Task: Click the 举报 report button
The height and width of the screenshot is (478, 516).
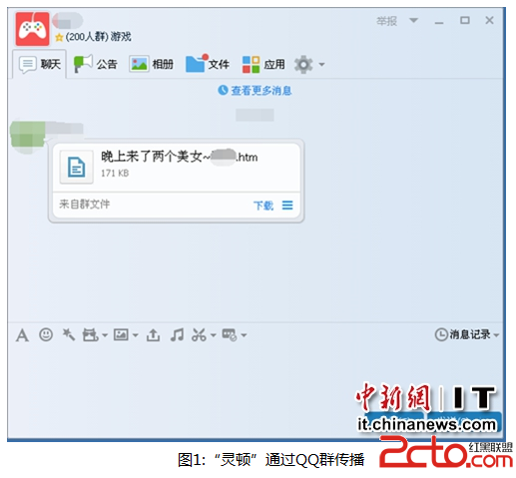Action: (x=386, y=21)
